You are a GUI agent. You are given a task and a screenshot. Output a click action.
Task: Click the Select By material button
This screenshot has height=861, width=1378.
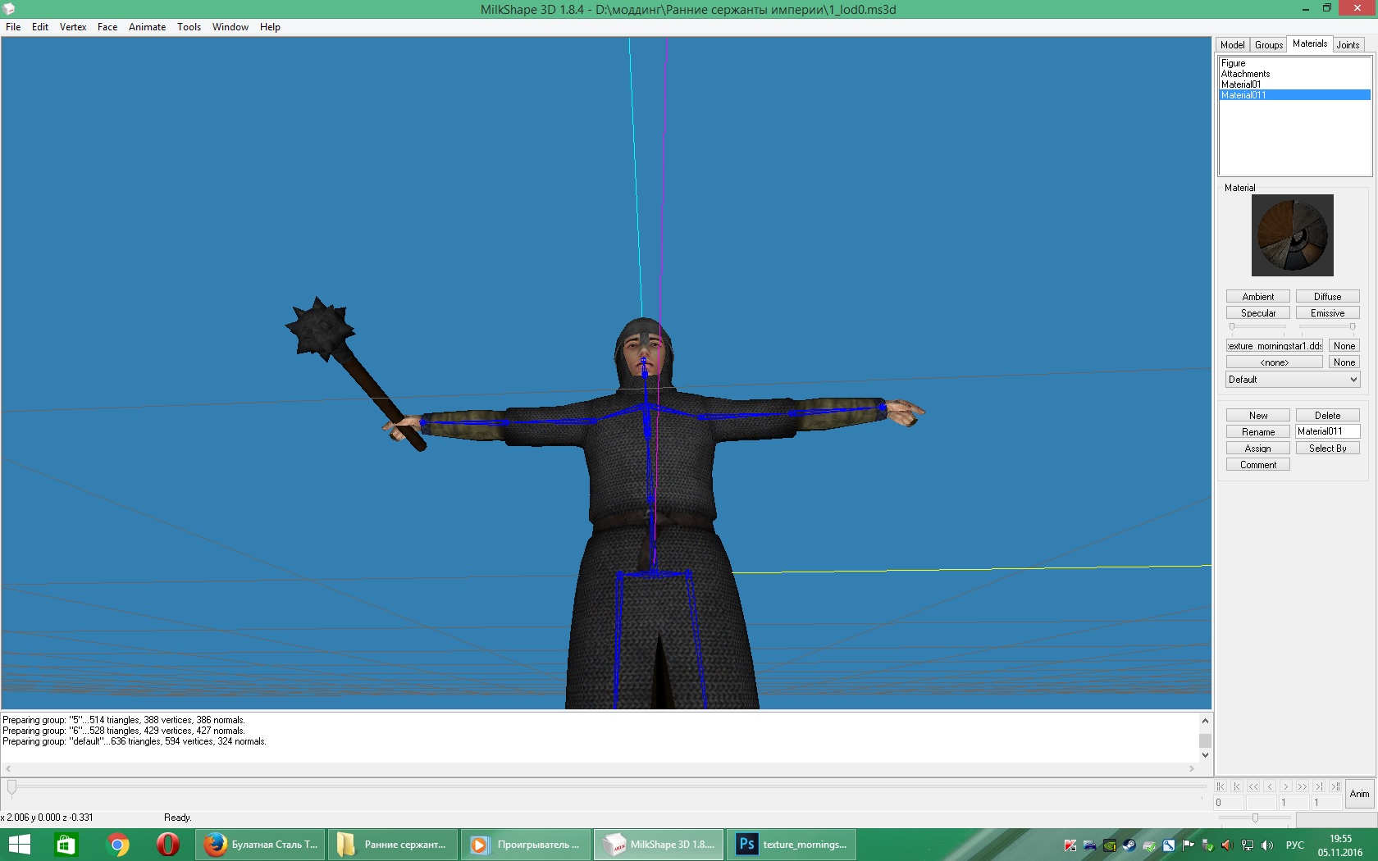1328,449
